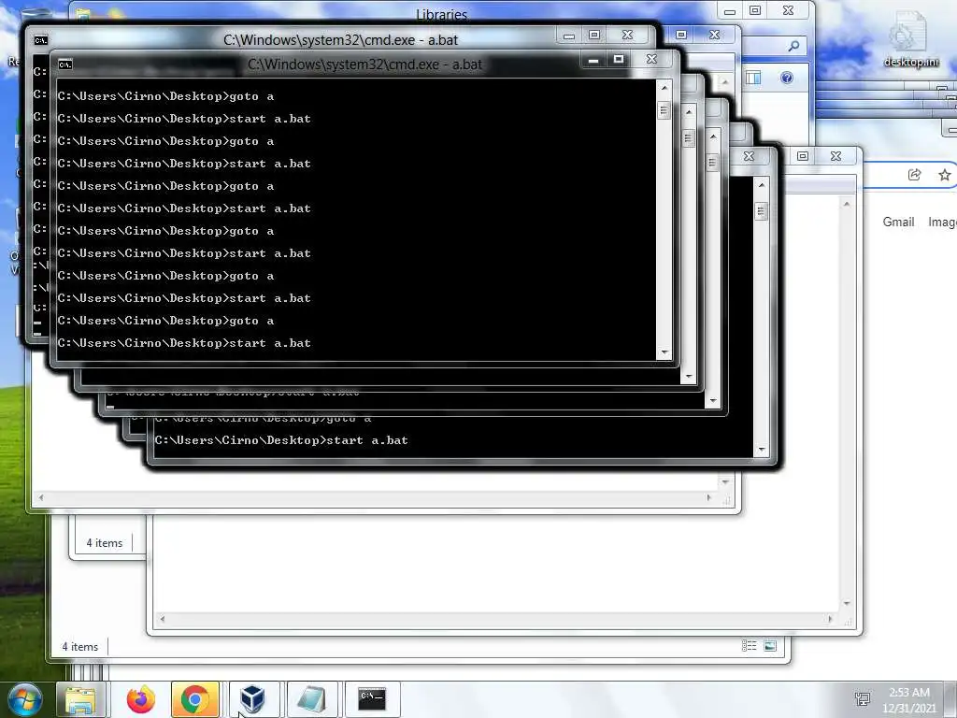This screenshot has width=957, height=718.
Task: Switch Explorer to details view icon
Action: coord(749,646)
